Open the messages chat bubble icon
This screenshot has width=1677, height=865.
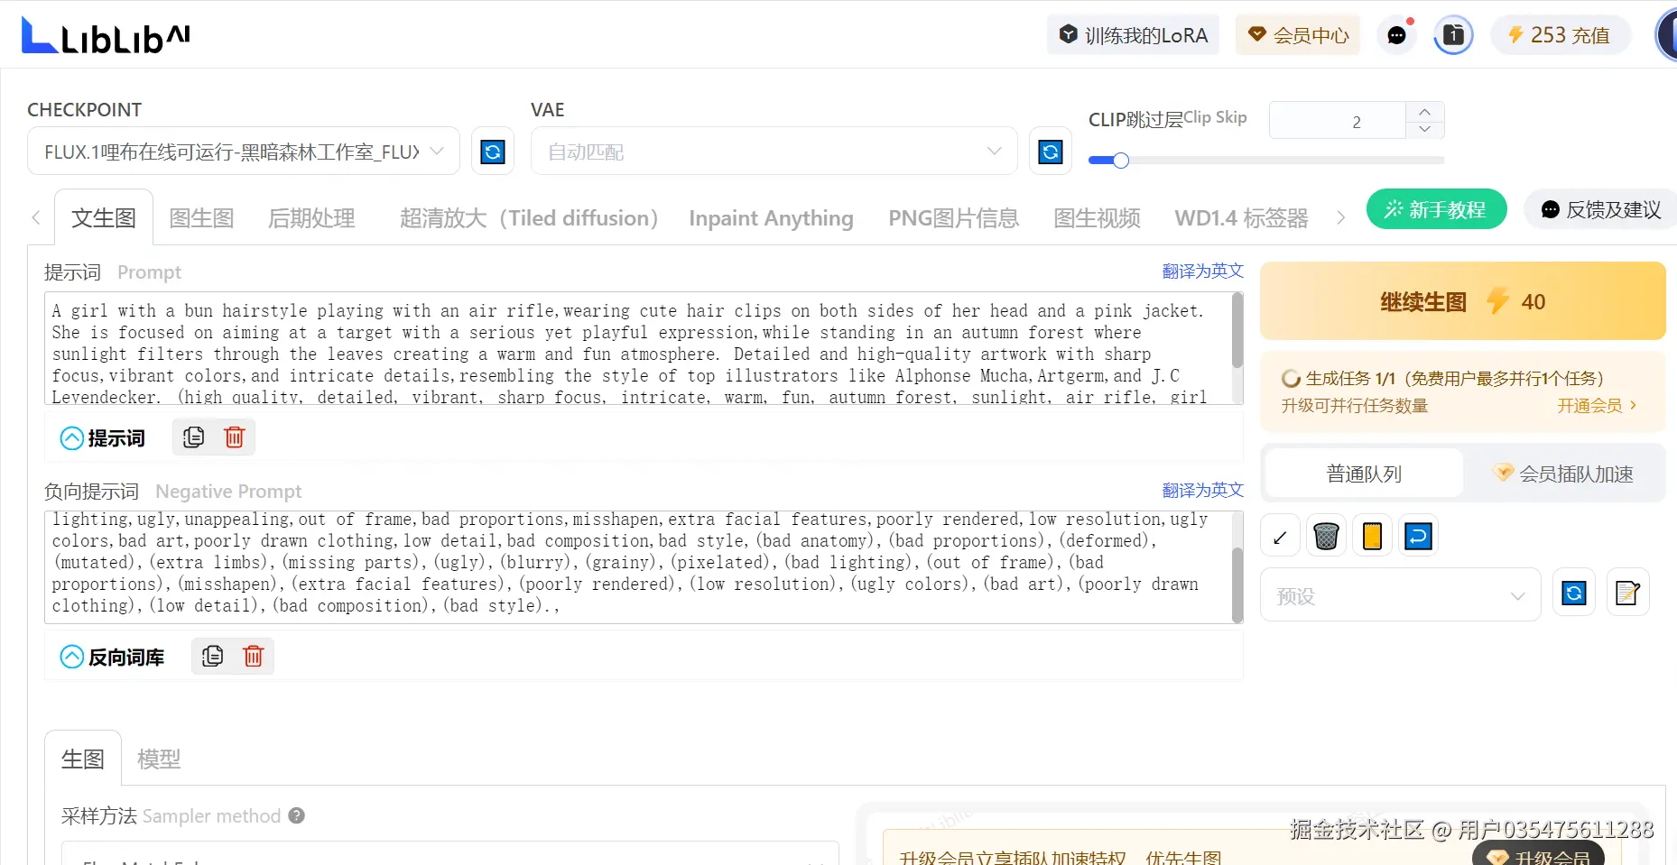click(1396, 36)
